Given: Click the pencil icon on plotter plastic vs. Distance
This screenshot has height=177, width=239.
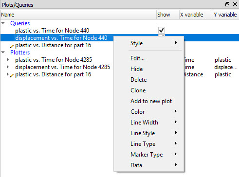Looking at the screenshot, I should 12,75.
